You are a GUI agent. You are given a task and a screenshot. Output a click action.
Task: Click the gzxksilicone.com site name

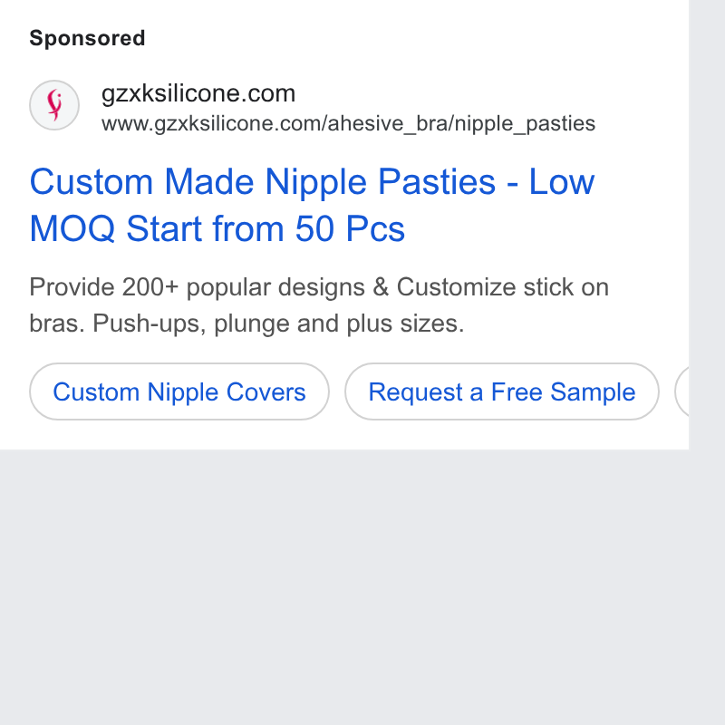click(198, 93)
